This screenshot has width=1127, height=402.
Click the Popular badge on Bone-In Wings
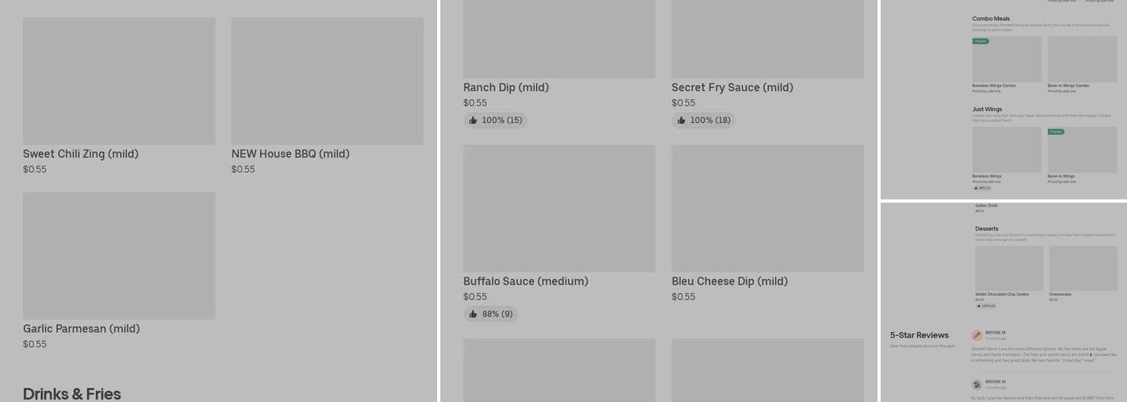1055,131
